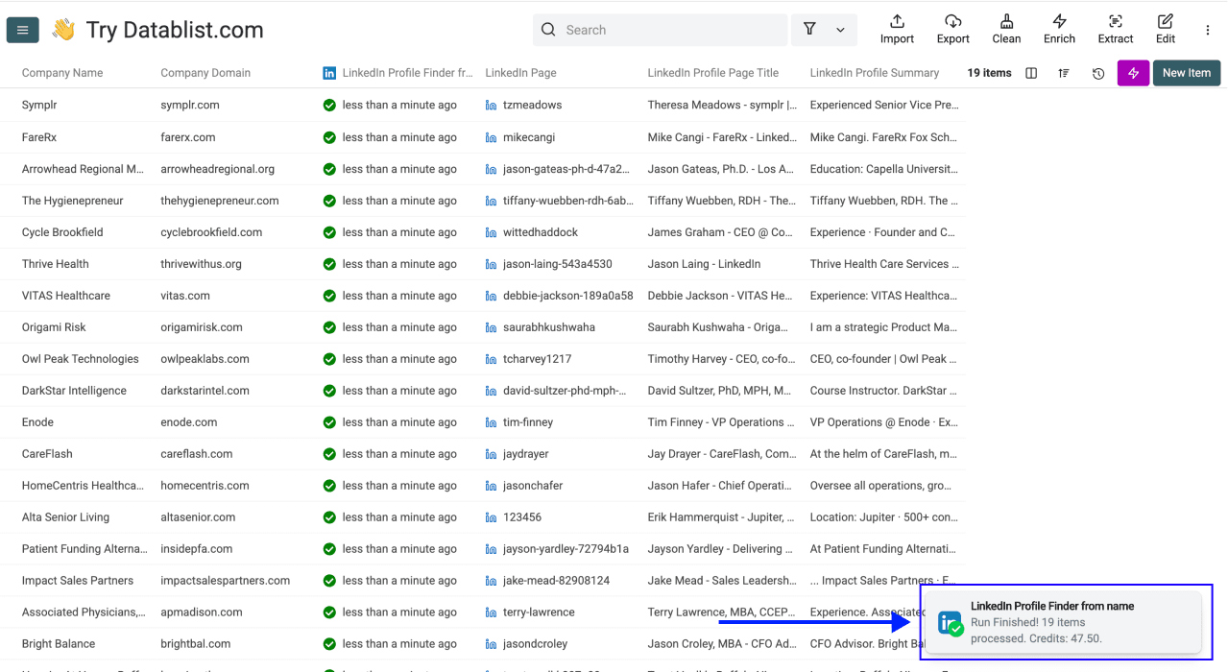1228x672 pixels.
Task: Open the run history icon
Action: click(1097, 72)
